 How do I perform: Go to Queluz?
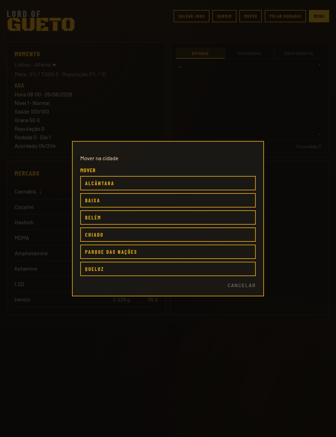[168, 269]
